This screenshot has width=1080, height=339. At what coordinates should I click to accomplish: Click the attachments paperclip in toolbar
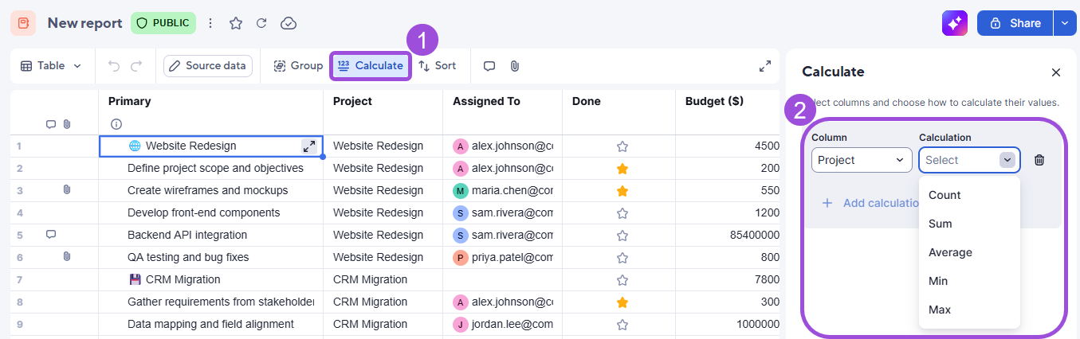click(515, 66)
